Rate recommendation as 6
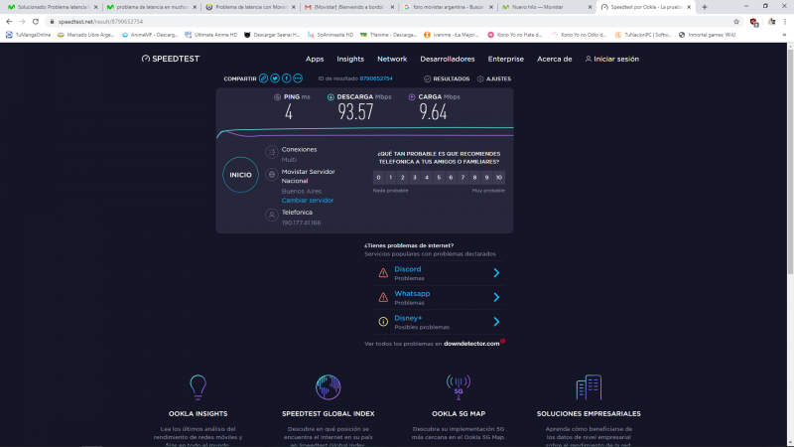The width and height of the screenshot is (794, 447). click(451, 178)
